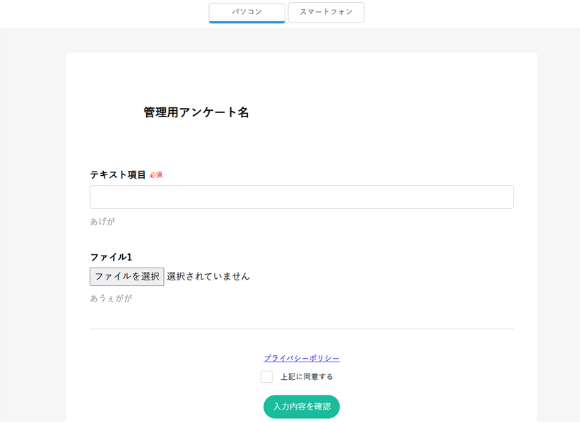580x423 pixels.
Task: Click the テキスト項目 text input field
Action: pyautogui.click(x=301, y=197)
